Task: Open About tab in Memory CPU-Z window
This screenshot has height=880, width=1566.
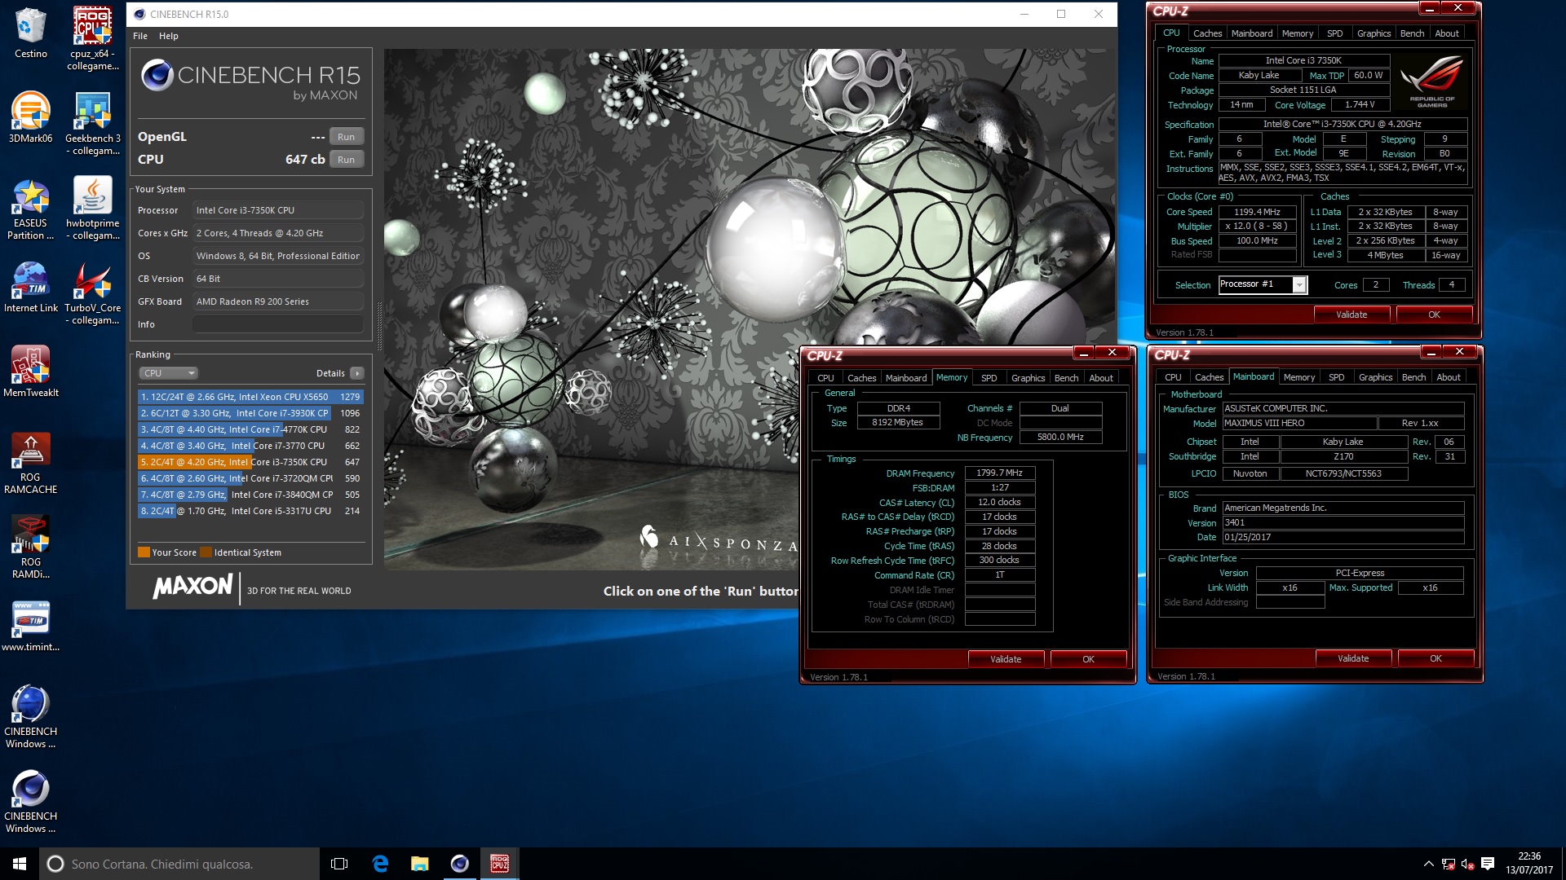Action: (1100, 378)
